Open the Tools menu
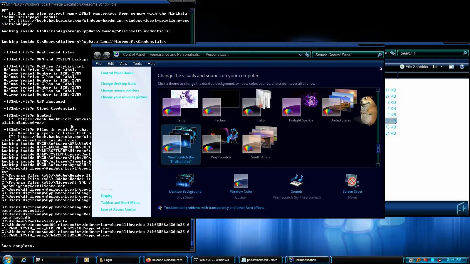 (x=137, y=64)
